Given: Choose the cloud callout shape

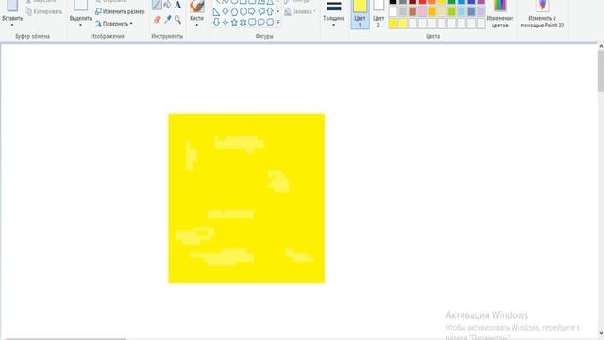Looking at the screenshot, I should (x=270, y=22).
